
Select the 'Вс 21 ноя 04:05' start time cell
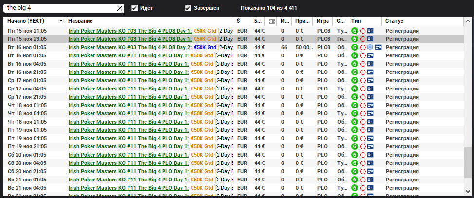tap(27, 188)
